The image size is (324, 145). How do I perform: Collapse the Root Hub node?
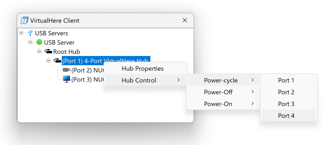pyautogui.click(x=39, y=51)
